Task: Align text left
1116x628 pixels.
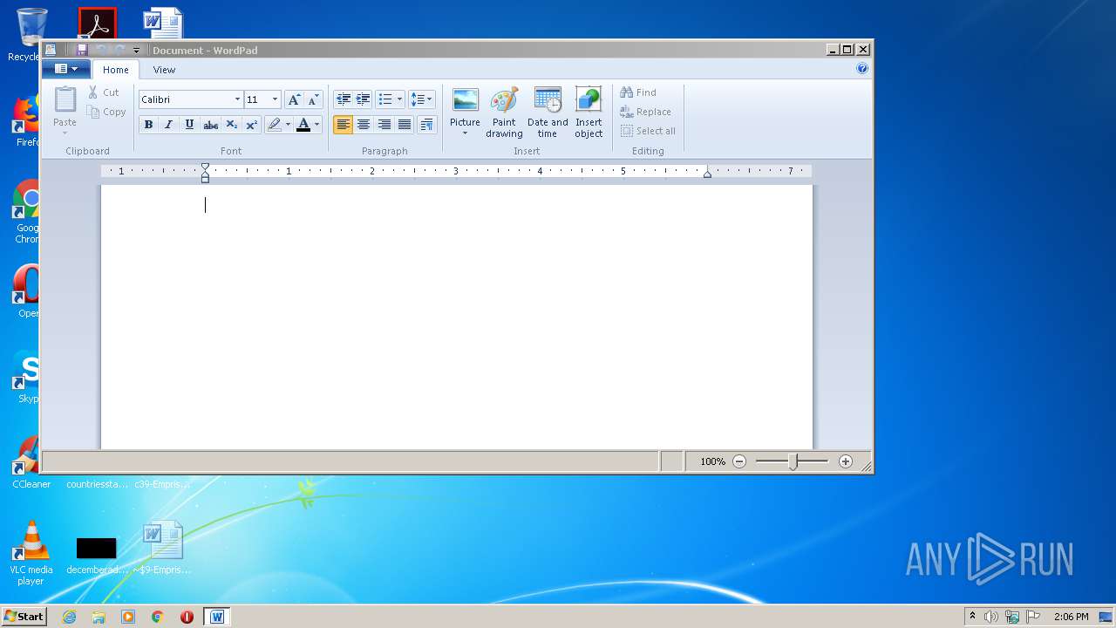Action: tap(344, 125)
